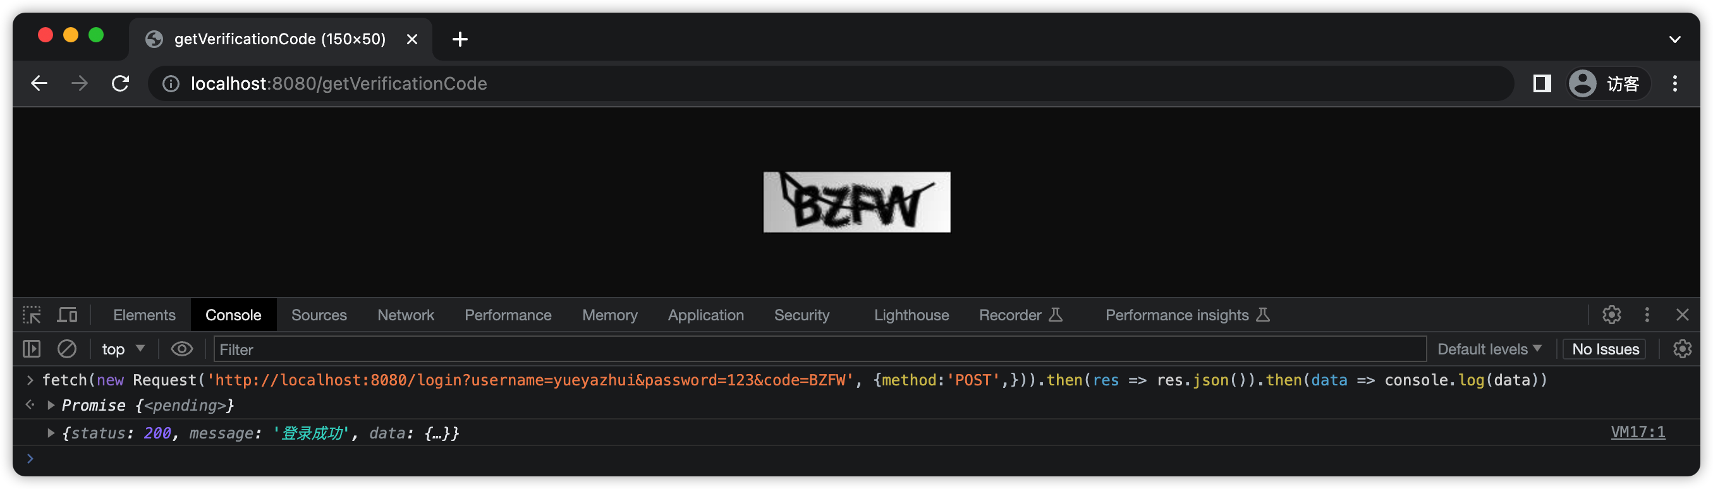Switch to the Memory panel

click(610, 315)
